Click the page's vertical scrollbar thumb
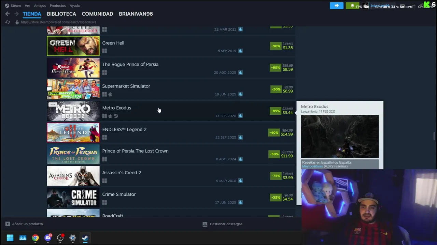This screenshot has width=437, height=245. (435, 136)
